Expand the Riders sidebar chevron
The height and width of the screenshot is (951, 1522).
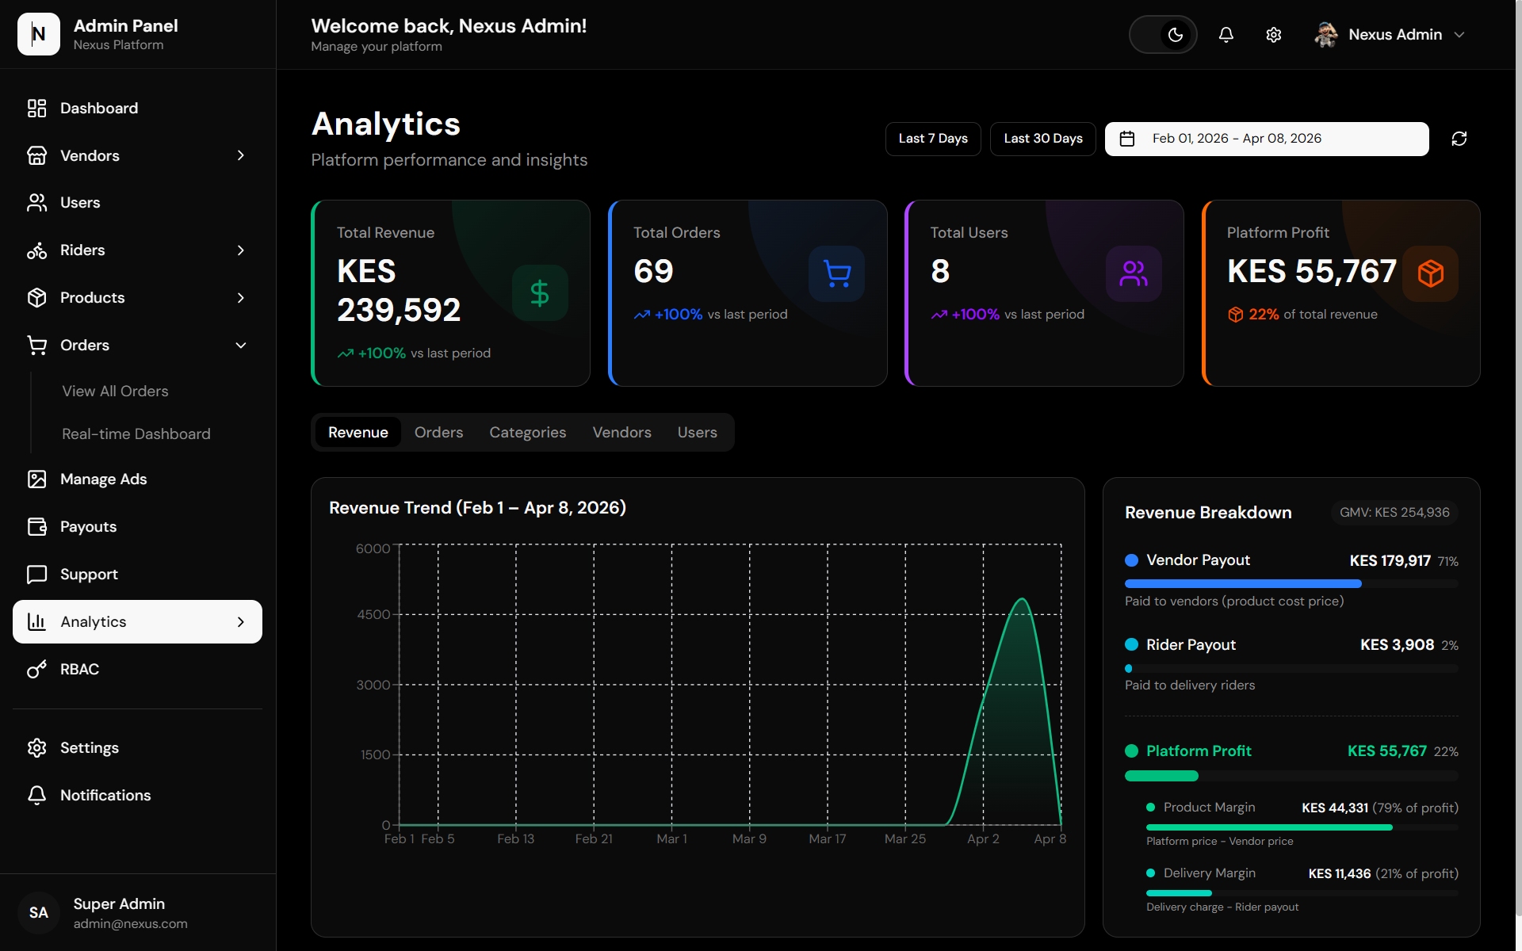(241, 250)
